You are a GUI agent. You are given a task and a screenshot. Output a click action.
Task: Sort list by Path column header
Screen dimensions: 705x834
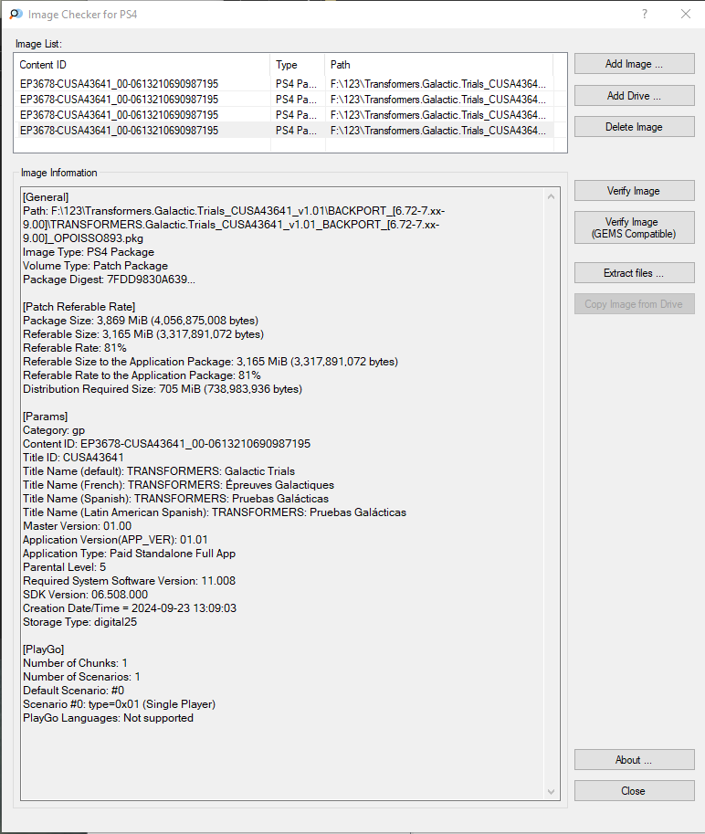click(x=439, y=65)
